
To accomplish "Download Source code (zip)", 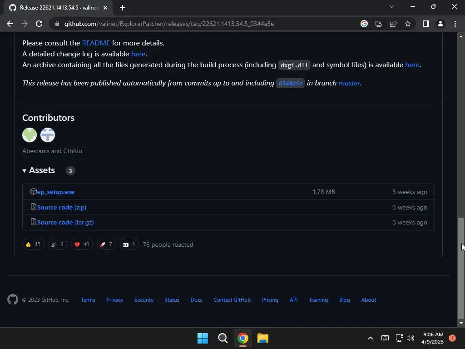I will [x=62, y=207].
